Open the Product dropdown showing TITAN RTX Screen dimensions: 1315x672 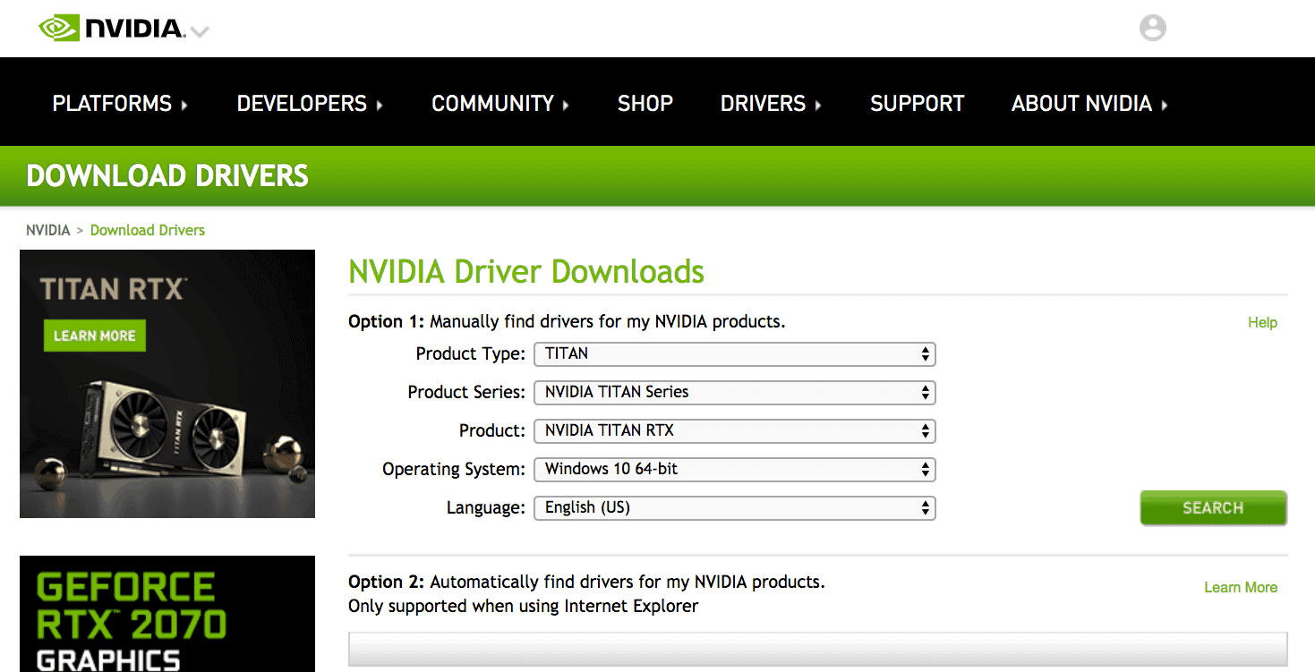pyautogui.click(x=734, y=430)
